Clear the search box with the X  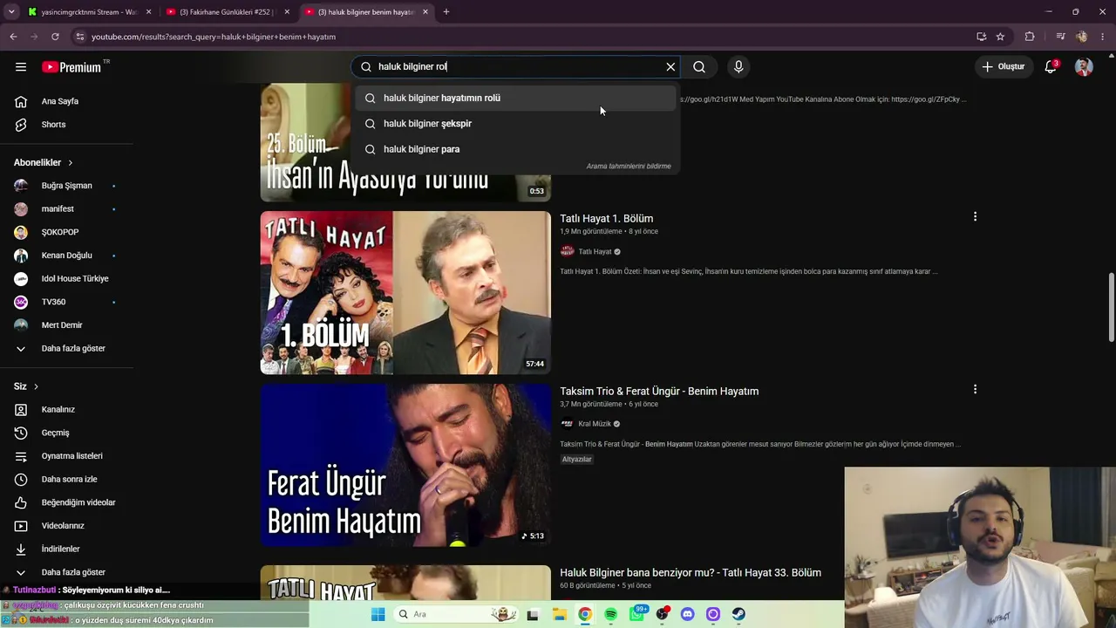click(x=670, y=66)
